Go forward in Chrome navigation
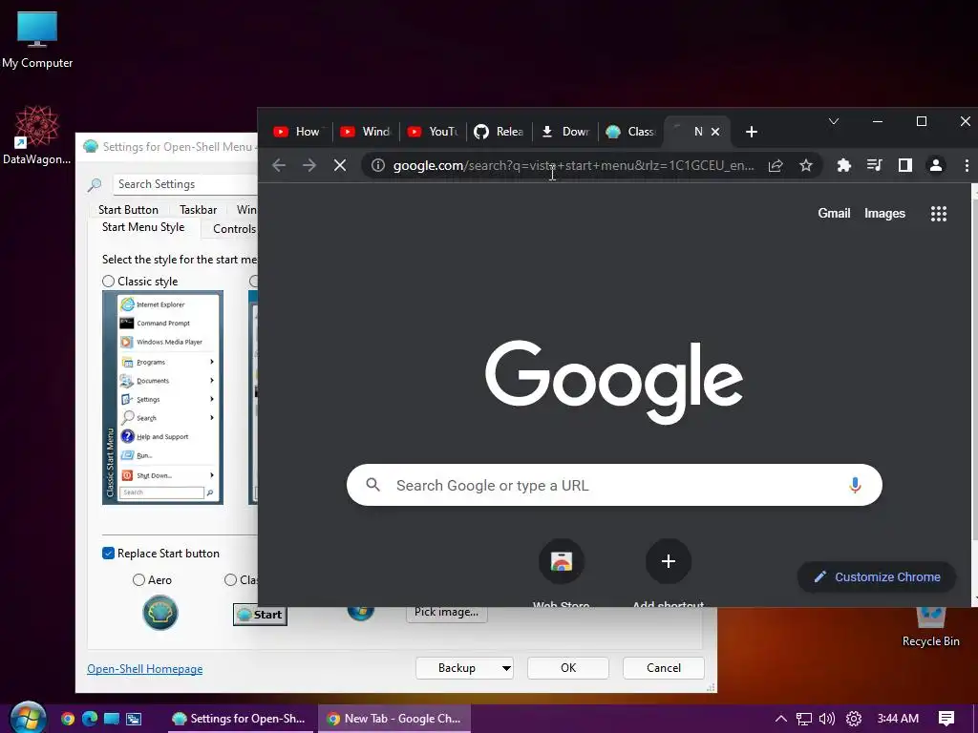Image resolution: width=978 pixels, height=733 pixels. click(x=309, y=165)
